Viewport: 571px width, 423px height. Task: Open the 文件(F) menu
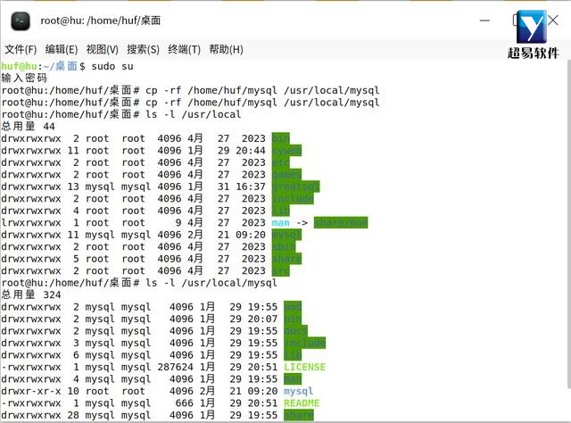point(21,50)
